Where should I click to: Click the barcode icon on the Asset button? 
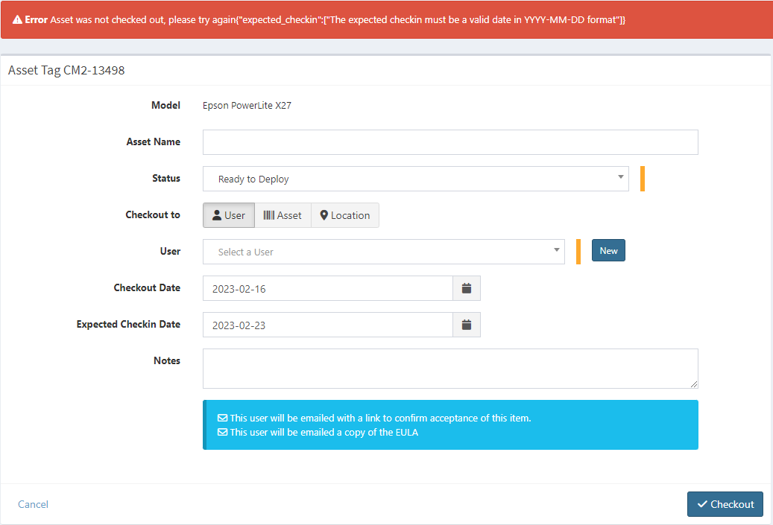point(269,215)
